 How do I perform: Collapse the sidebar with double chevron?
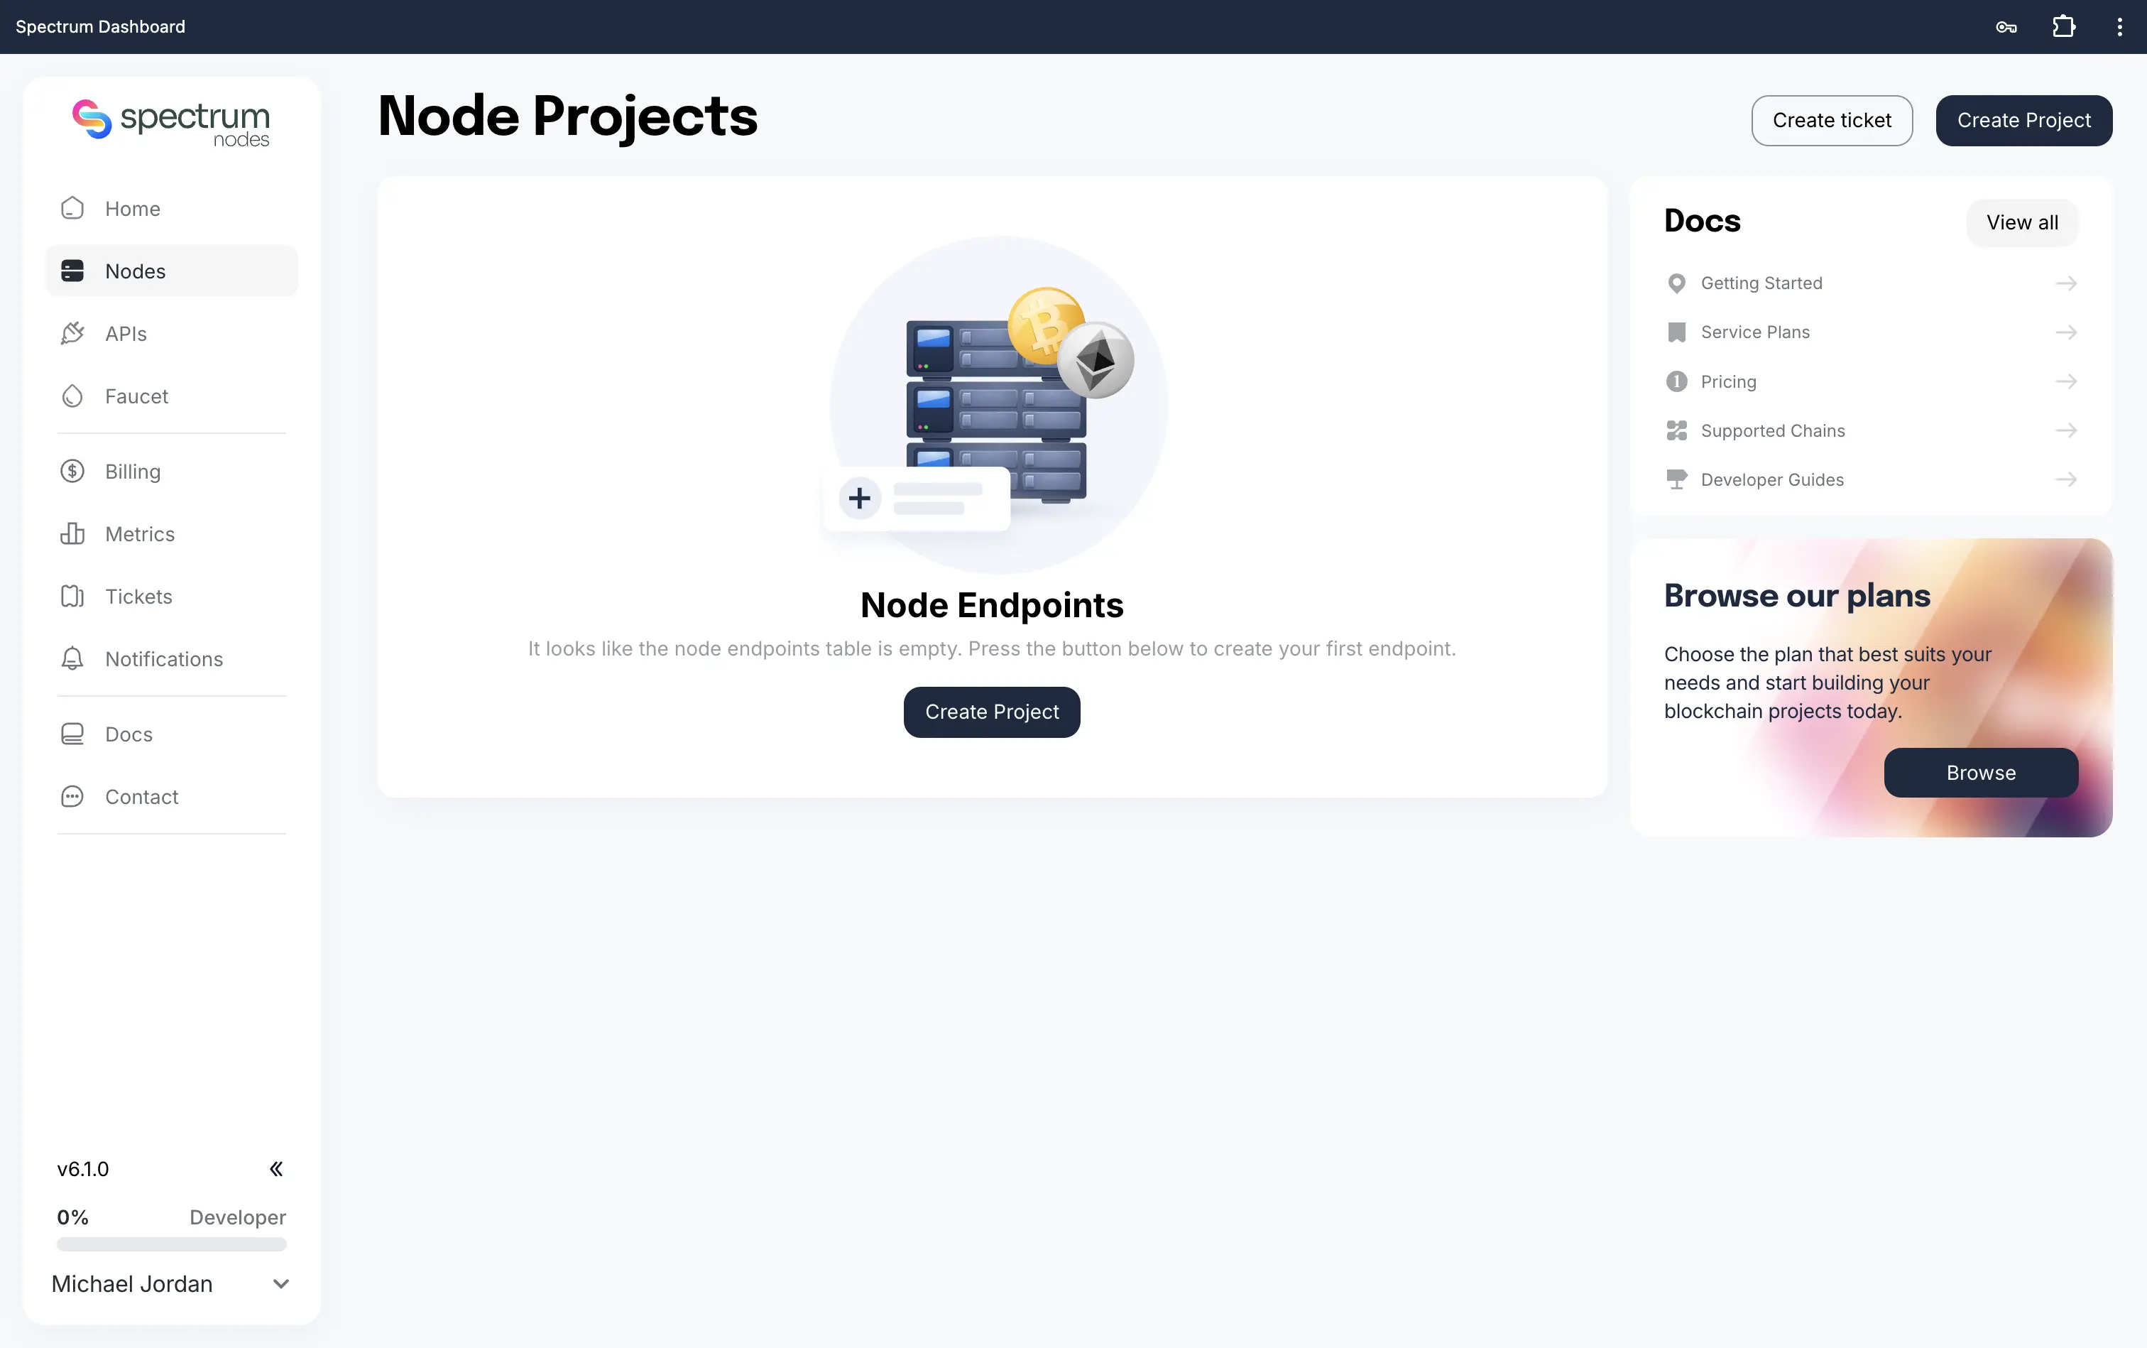(x=276, y=1169)
